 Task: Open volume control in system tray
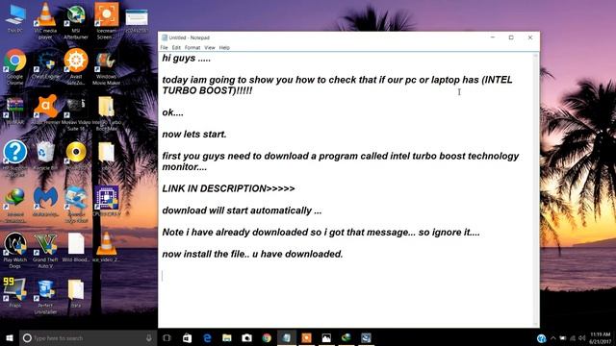581,338
